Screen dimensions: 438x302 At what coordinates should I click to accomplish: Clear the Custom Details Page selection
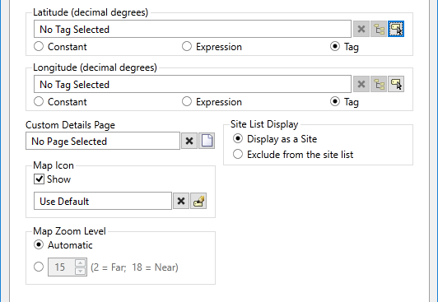189,141
